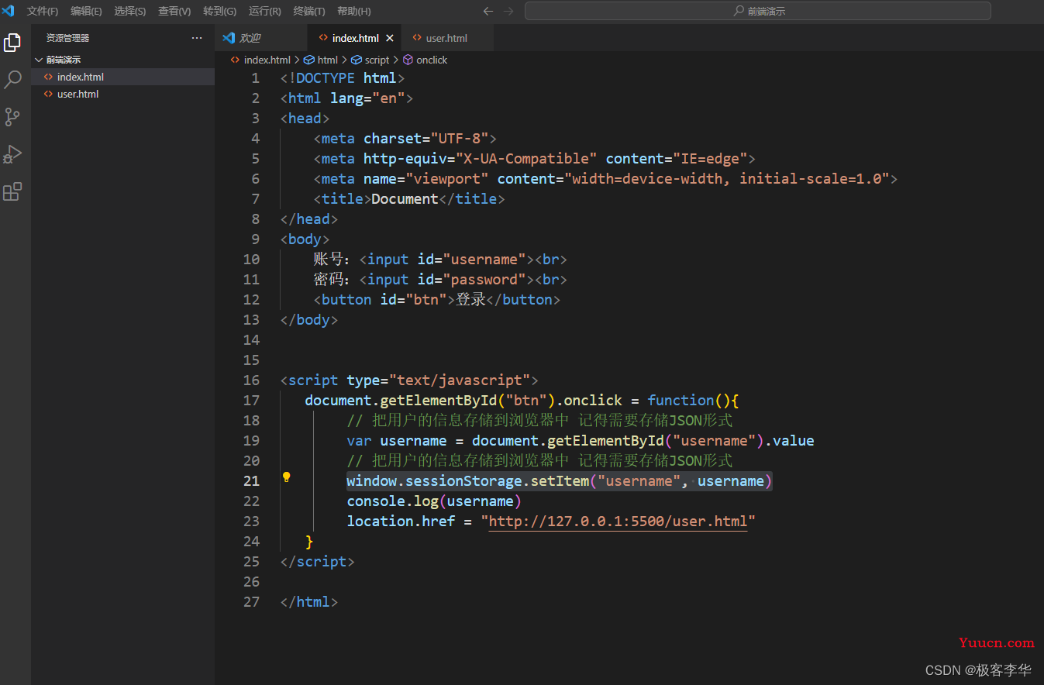The image size is (1044, 685).
Task: Open the Extensions view
Action: pyautogui.click(x=12, y=191)
